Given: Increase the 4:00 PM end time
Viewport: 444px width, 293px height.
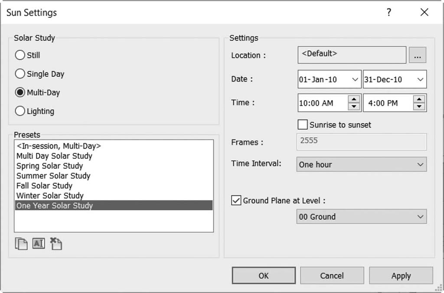Looking at the screenshot, I should coord(419,99).
